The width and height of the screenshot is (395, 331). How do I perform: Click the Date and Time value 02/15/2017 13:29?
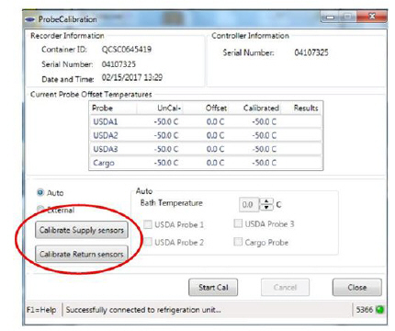click(x=132, y=77)
